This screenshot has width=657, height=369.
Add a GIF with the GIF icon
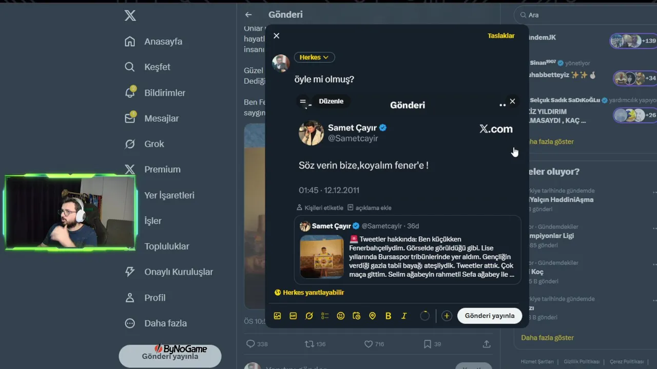point(294,316)
